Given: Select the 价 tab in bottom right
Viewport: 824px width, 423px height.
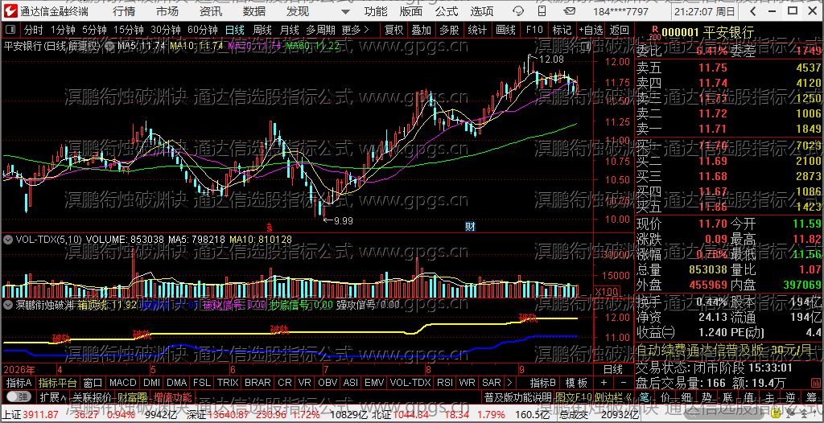Looking at the screenshot, I should (665, 396).
